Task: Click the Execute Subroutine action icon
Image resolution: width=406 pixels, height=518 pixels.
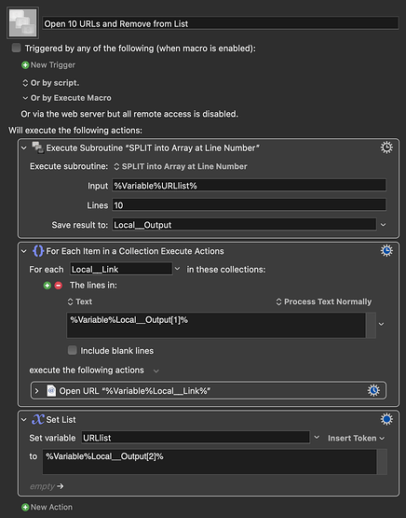Action: tap(37, 147)
